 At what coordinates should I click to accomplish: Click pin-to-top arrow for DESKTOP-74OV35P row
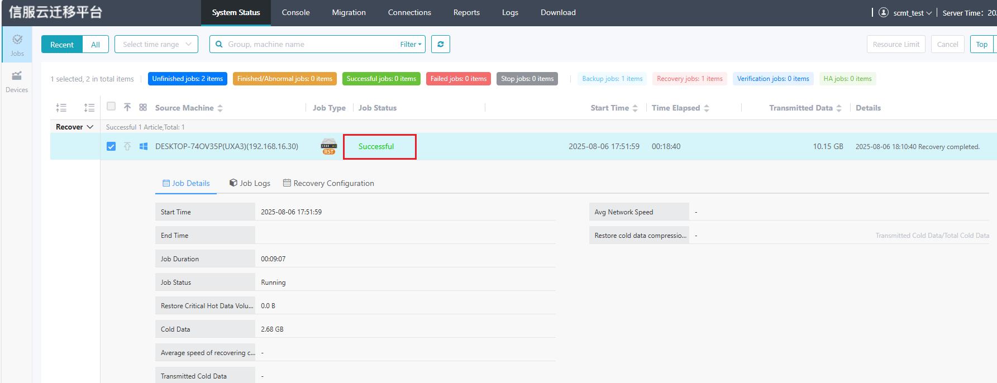click(127, 146)
